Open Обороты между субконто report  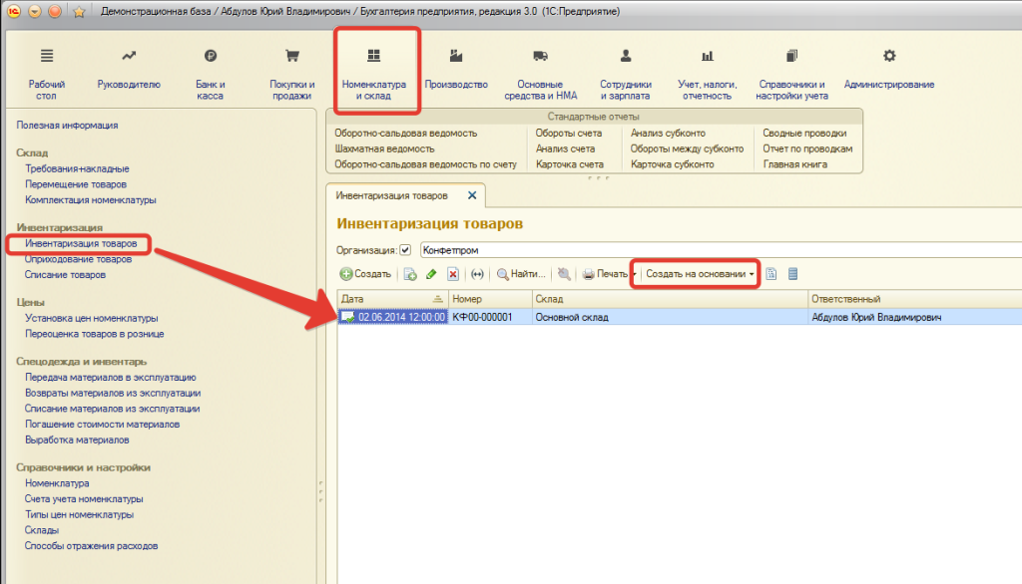(687, 148)
